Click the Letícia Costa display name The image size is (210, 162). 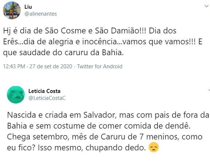coord(44,91)
